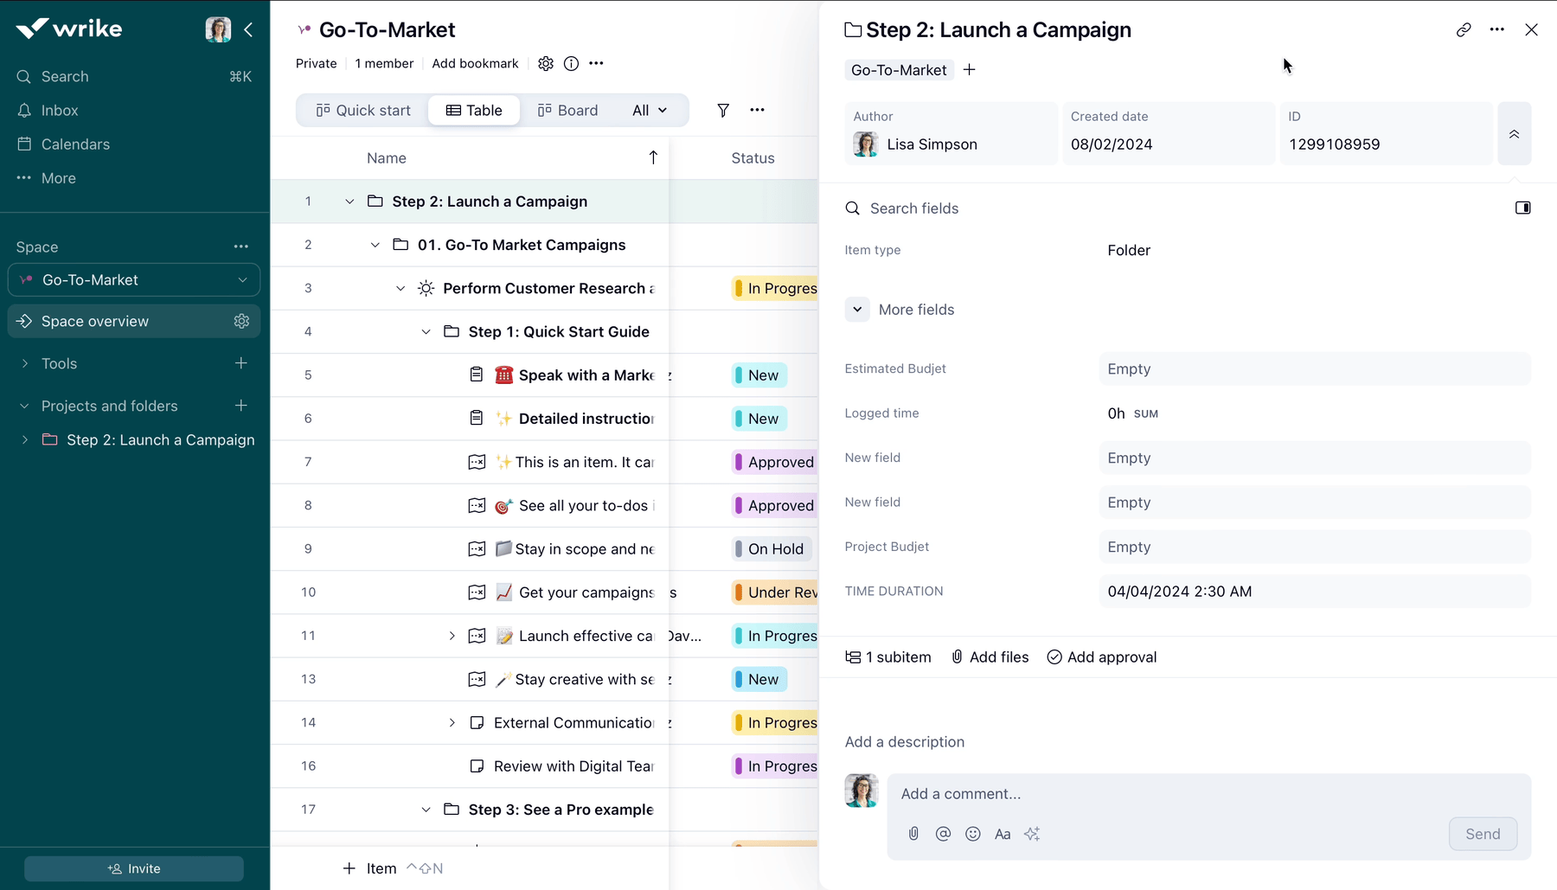
Task: Open the Go-To-Market space dropdown
Action: (x=134, y=280)
